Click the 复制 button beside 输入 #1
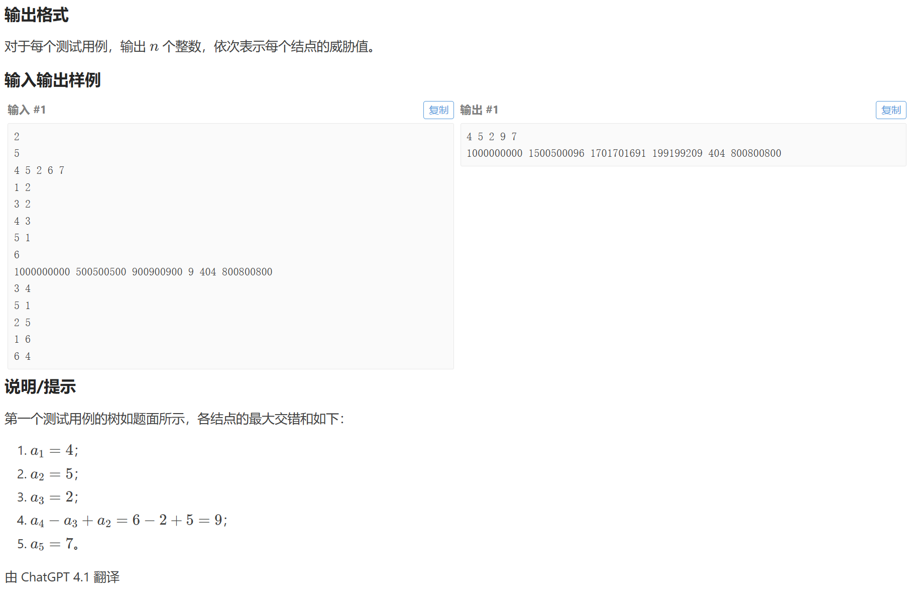Screen dimensions: 911x596 [438, 110]
